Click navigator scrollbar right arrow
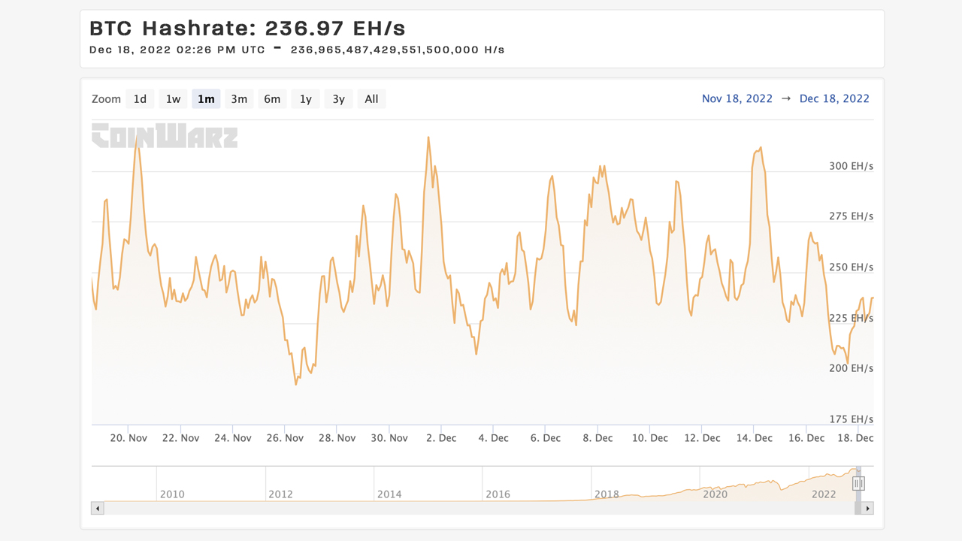The height and width of the screenshot is (541, 962). pyautogui.click(x=867, y=509)
